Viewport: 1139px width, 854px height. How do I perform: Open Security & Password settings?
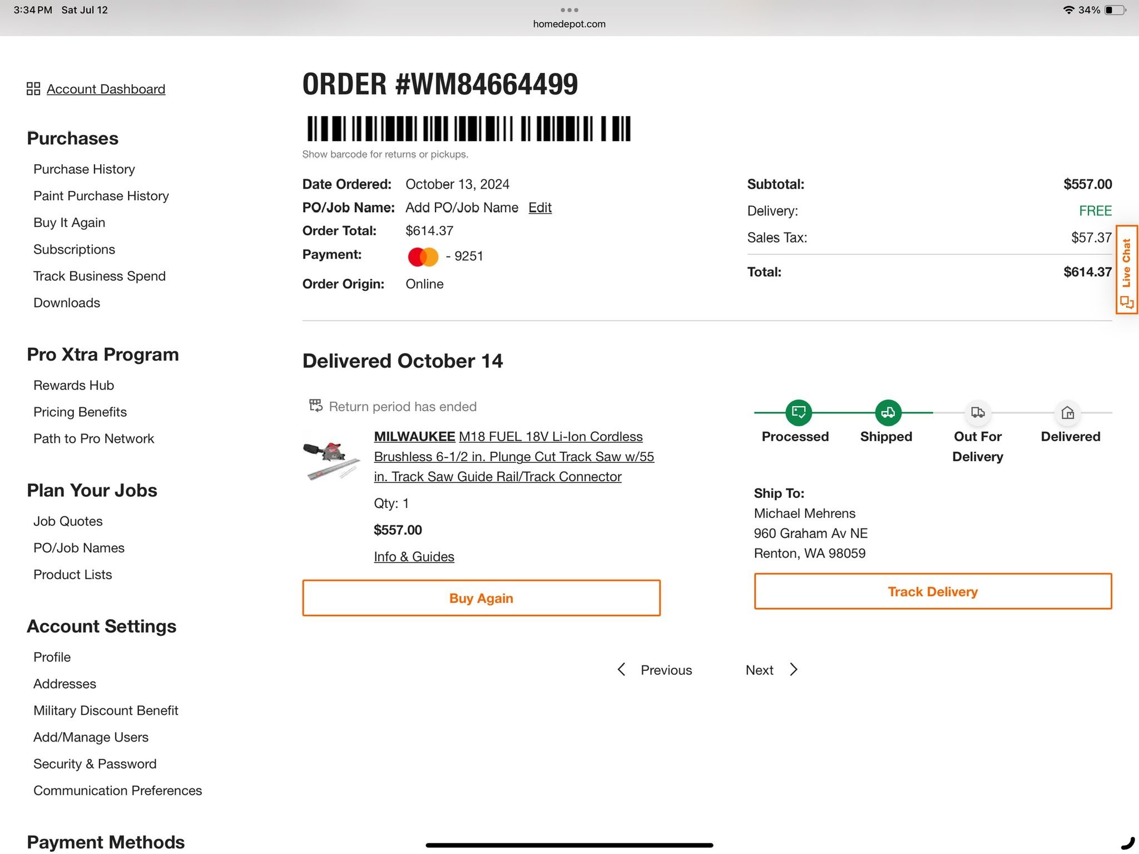coord(95,764)
